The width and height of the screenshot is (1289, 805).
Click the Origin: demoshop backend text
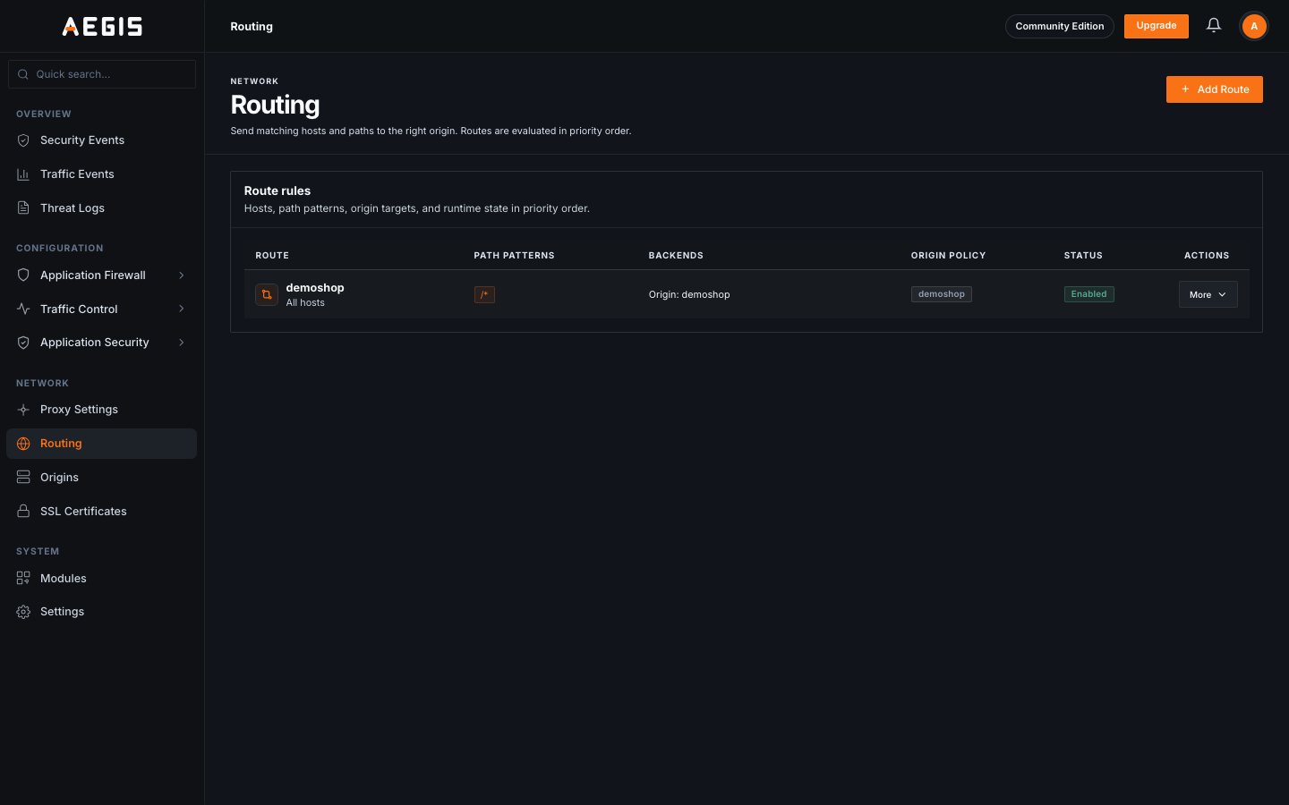pos(689,294)
